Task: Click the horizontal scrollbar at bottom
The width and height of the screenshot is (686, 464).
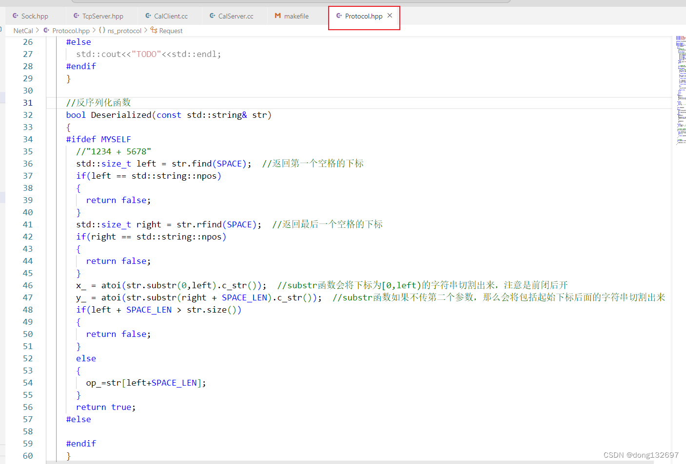Action: click(350, 462)
